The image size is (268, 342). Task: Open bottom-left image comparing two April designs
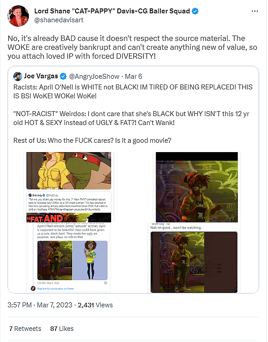[x=69, y=258]
